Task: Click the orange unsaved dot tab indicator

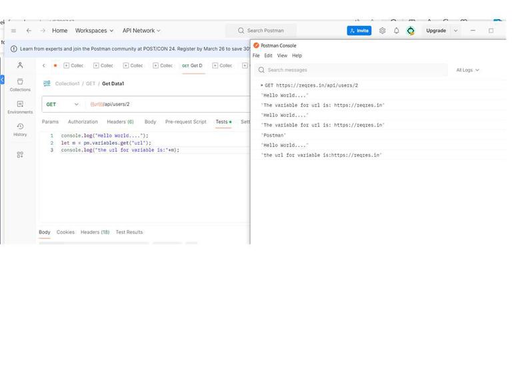Action: 55,65
